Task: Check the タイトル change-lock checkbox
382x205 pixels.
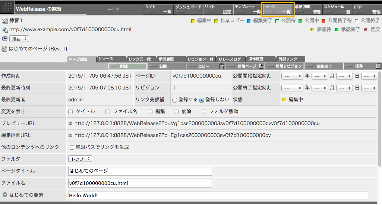Action: pos(70,112)
